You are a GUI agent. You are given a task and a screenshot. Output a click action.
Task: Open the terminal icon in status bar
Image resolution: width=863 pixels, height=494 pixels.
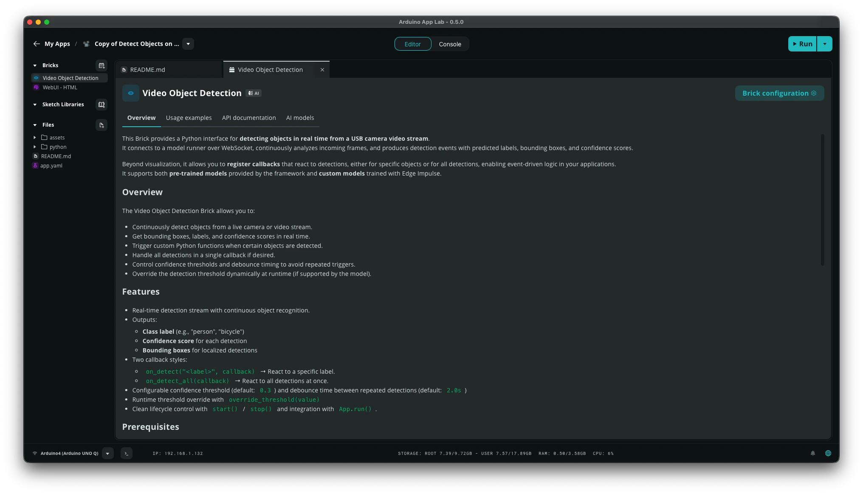point(126,453)
